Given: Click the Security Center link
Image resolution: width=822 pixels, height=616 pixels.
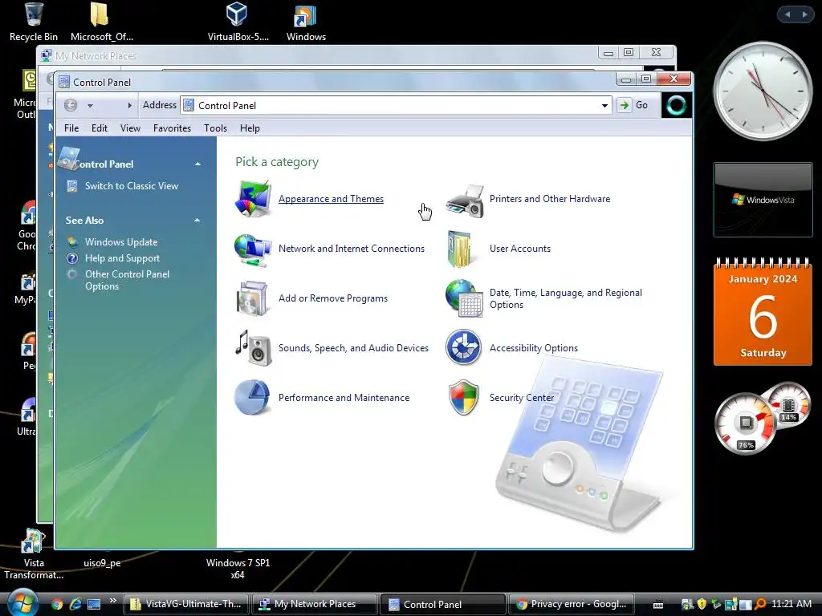Looking at the screenshot, I should pos(521,398).
